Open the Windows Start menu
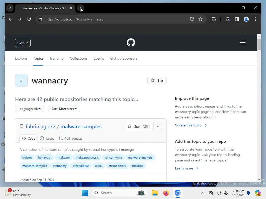 click(x=85, y=193)
